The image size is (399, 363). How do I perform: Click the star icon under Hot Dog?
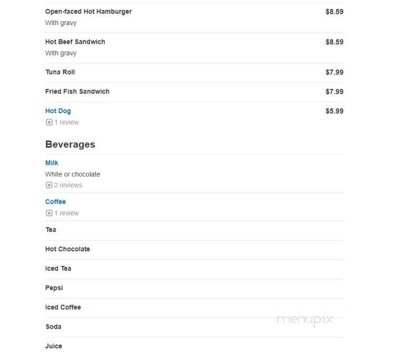click(x=49, y=122)
